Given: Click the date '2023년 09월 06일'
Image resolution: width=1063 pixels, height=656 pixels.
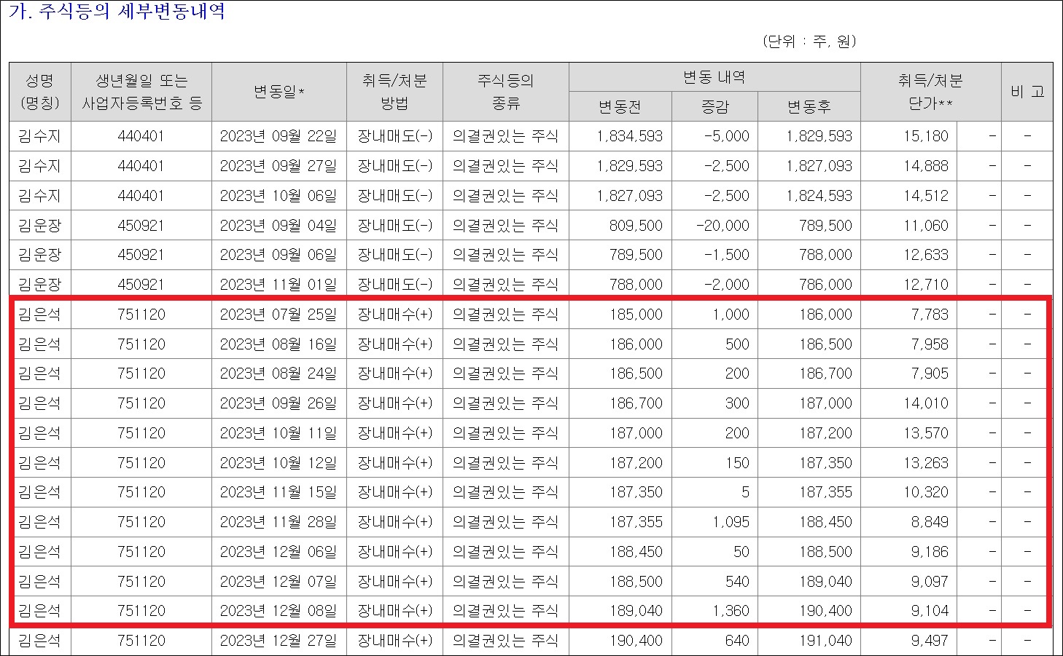Looking at the screenshot, I should (279, 255).
